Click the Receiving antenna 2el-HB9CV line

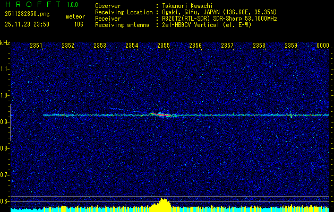207,25
